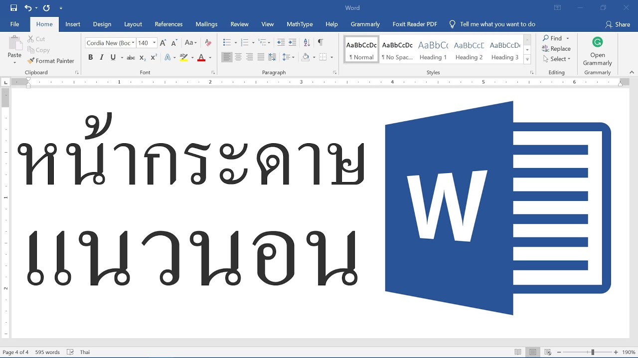638x358 pixels.
Task: Toggle Underline formatting
Action: tap(113, 58)
